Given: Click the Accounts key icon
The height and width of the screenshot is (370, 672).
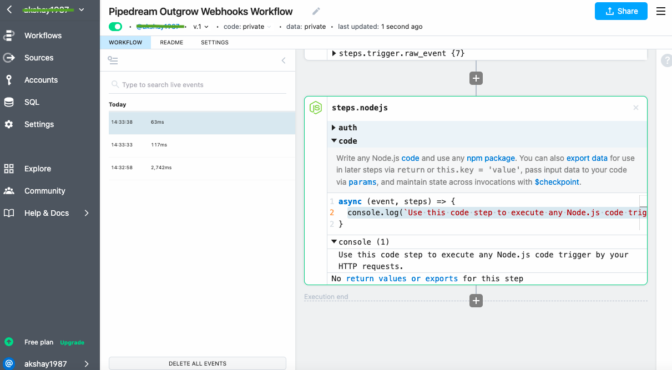Looking at the screenshot, I should 9,80.
